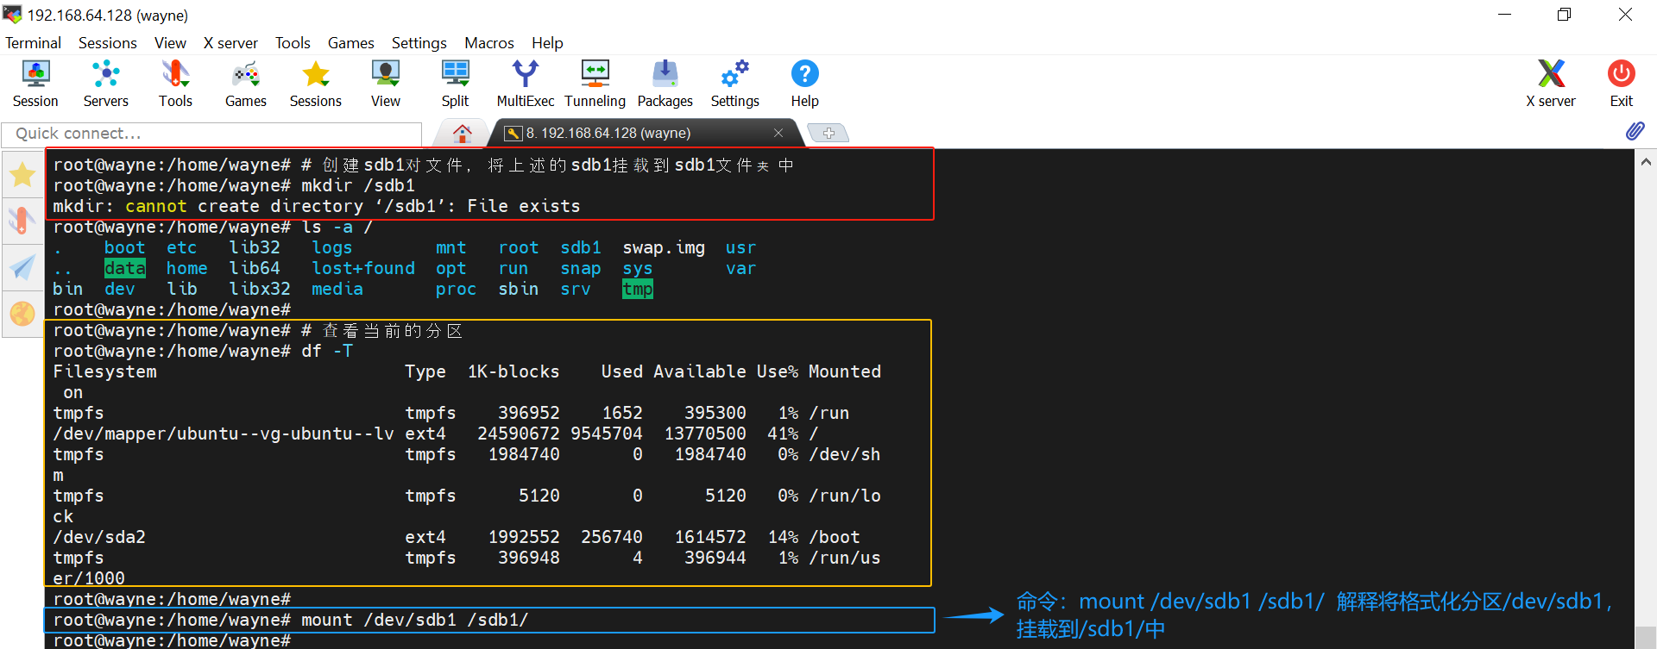1657x649 pixels.
Task: Click the red Exit power icon
Action: pyautogui.click(x=1622, y=84)
